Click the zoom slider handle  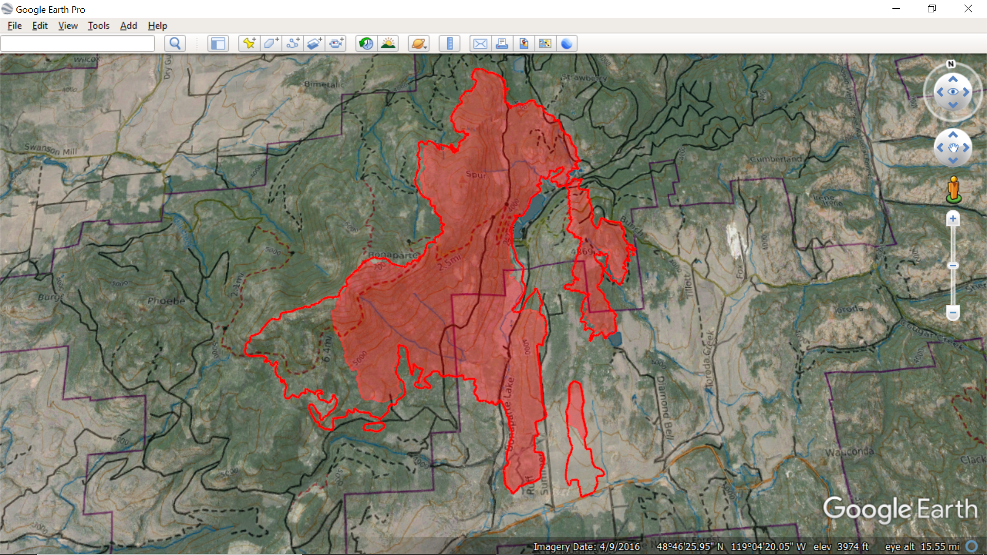click(x=953, y=266)
